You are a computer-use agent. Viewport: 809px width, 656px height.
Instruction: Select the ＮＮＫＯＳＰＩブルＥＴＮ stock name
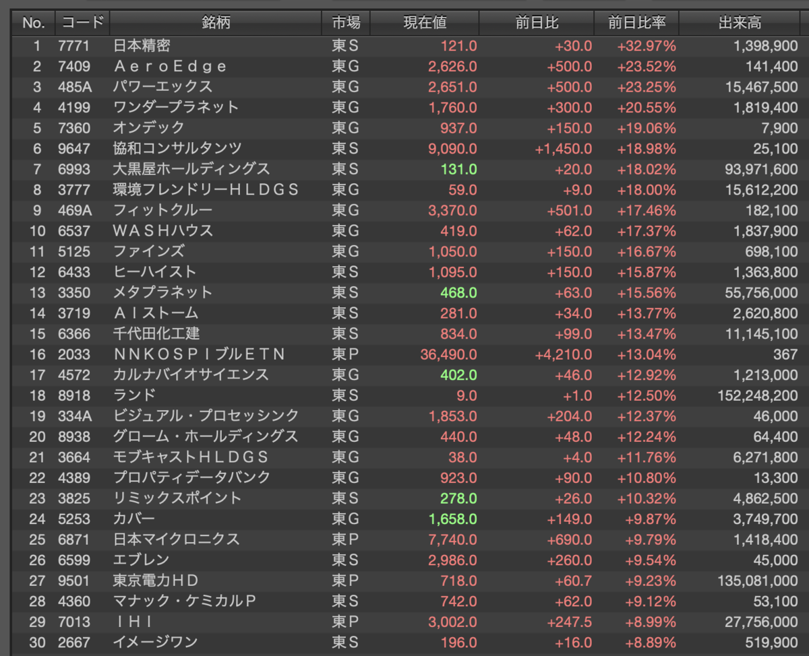click(199, 354)
